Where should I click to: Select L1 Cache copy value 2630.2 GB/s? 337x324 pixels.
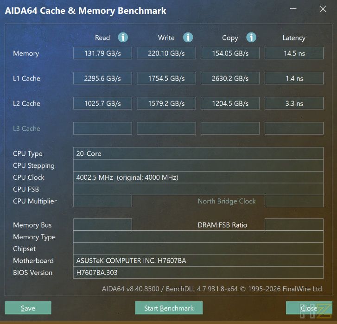point(230,78)
